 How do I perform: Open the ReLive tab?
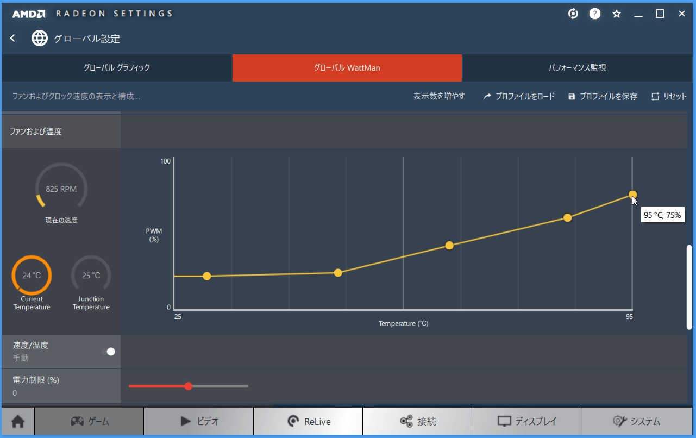(308, 421)
